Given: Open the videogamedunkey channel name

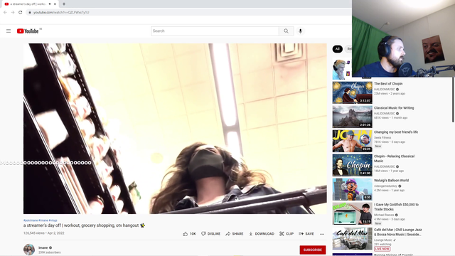Looking at the screenshot, I should (x=386, y=186).
